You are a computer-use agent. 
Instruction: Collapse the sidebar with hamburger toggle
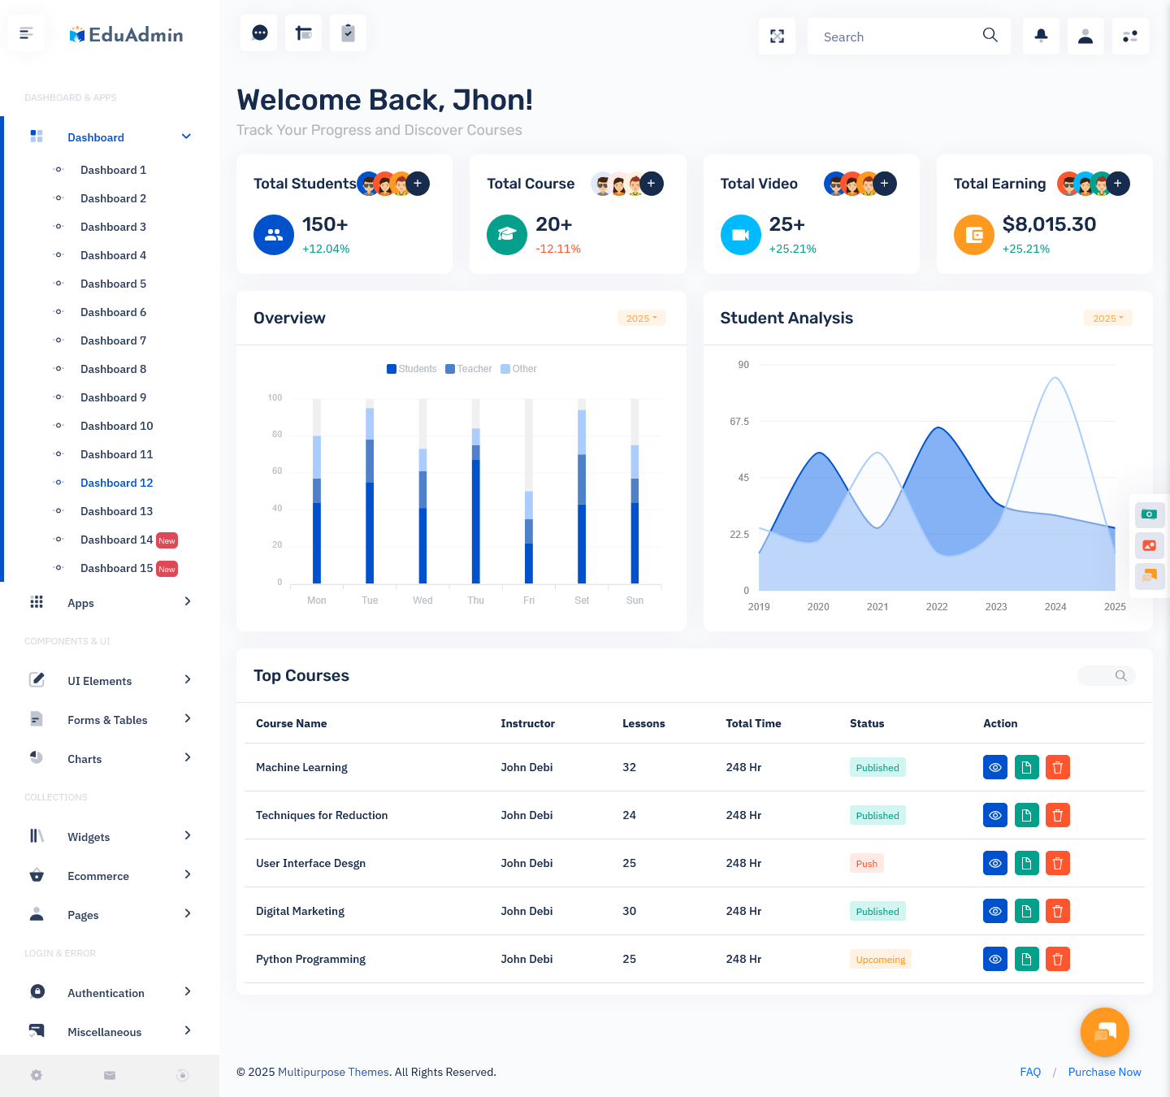tap(26, 33)
